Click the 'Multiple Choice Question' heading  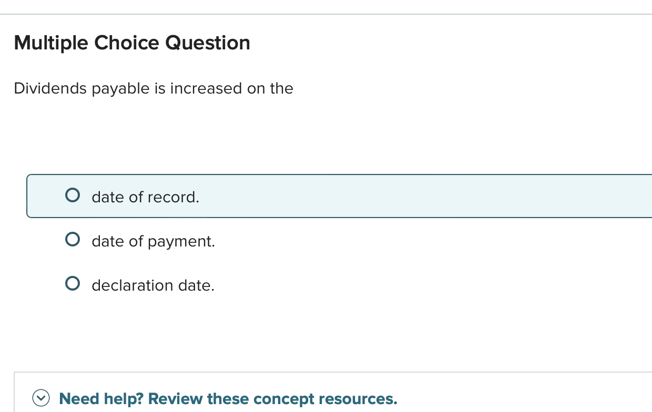pos(132,43)
